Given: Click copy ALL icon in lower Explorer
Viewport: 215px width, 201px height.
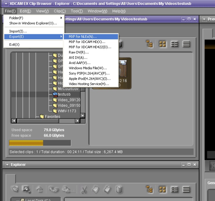Looking at the screenshot, I should coord(69,190).
